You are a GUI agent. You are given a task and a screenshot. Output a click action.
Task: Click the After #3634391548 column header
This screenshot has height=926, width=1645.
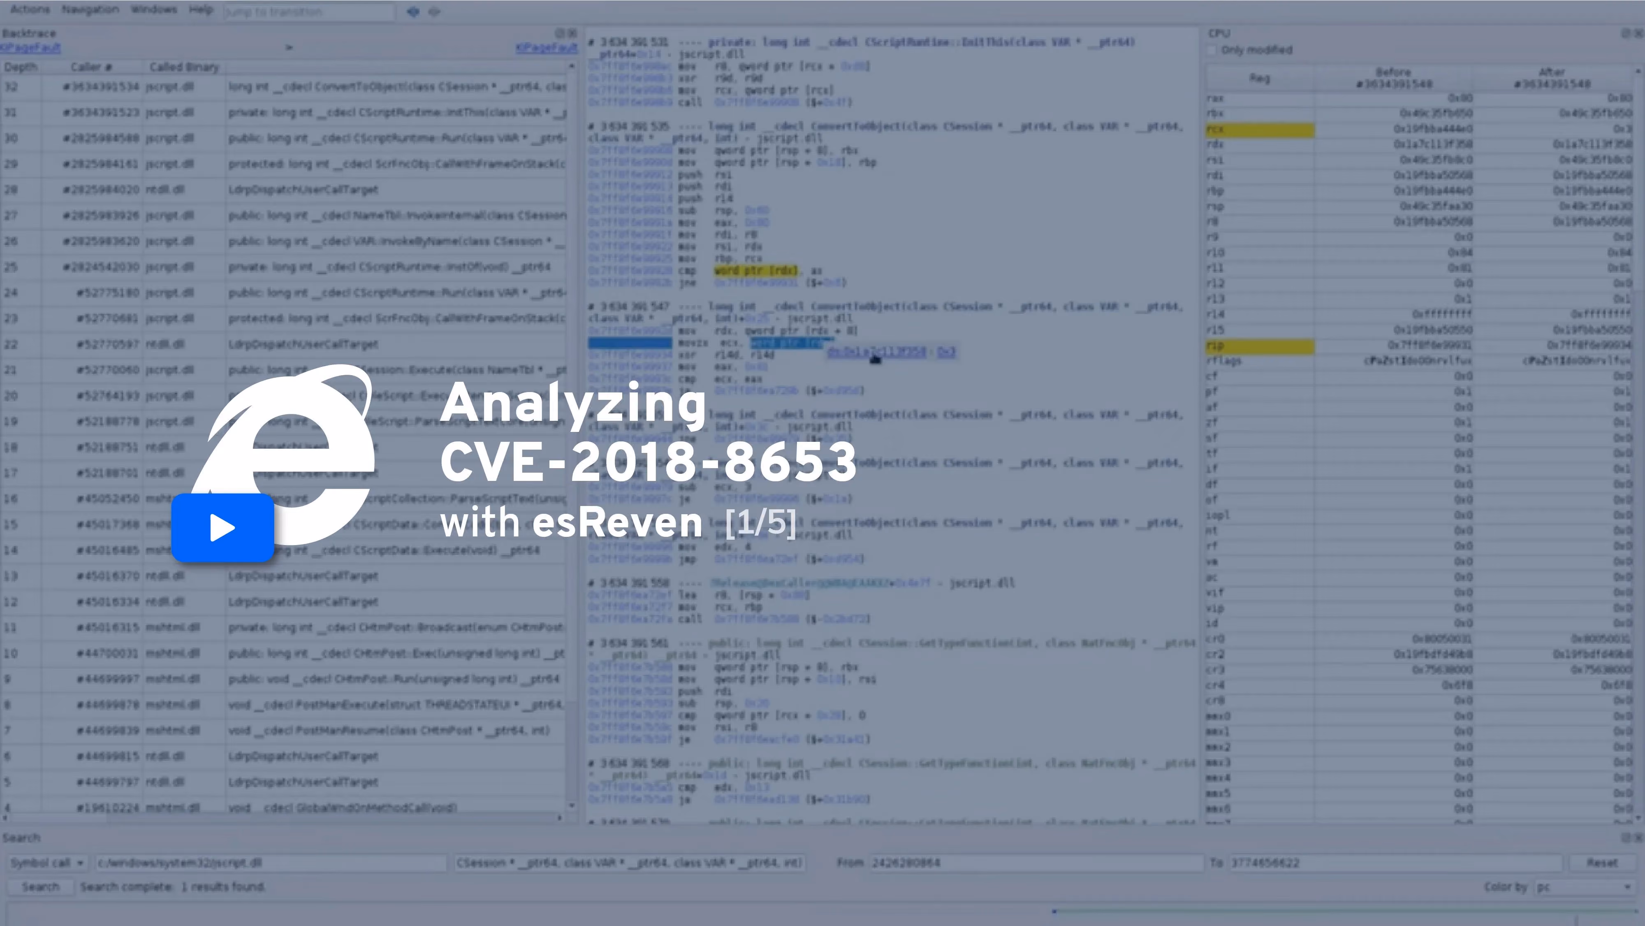pyautogui.click(x=1553, y=78)
